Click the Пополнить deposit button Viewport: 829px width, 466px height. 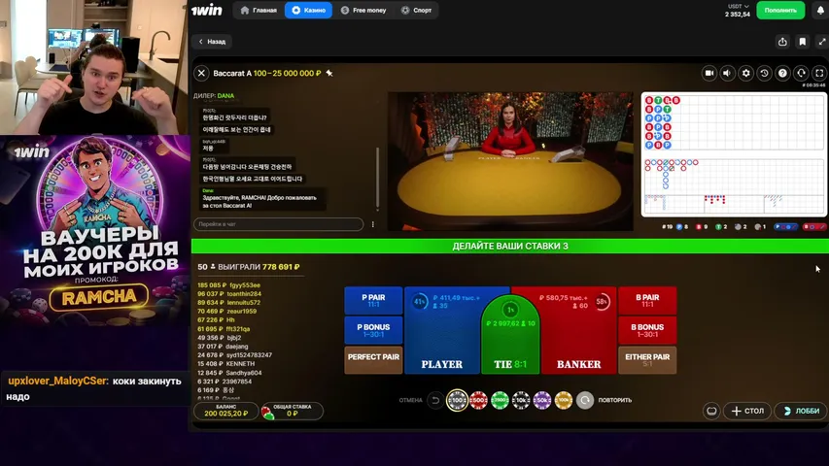click(x=780, y=10)
